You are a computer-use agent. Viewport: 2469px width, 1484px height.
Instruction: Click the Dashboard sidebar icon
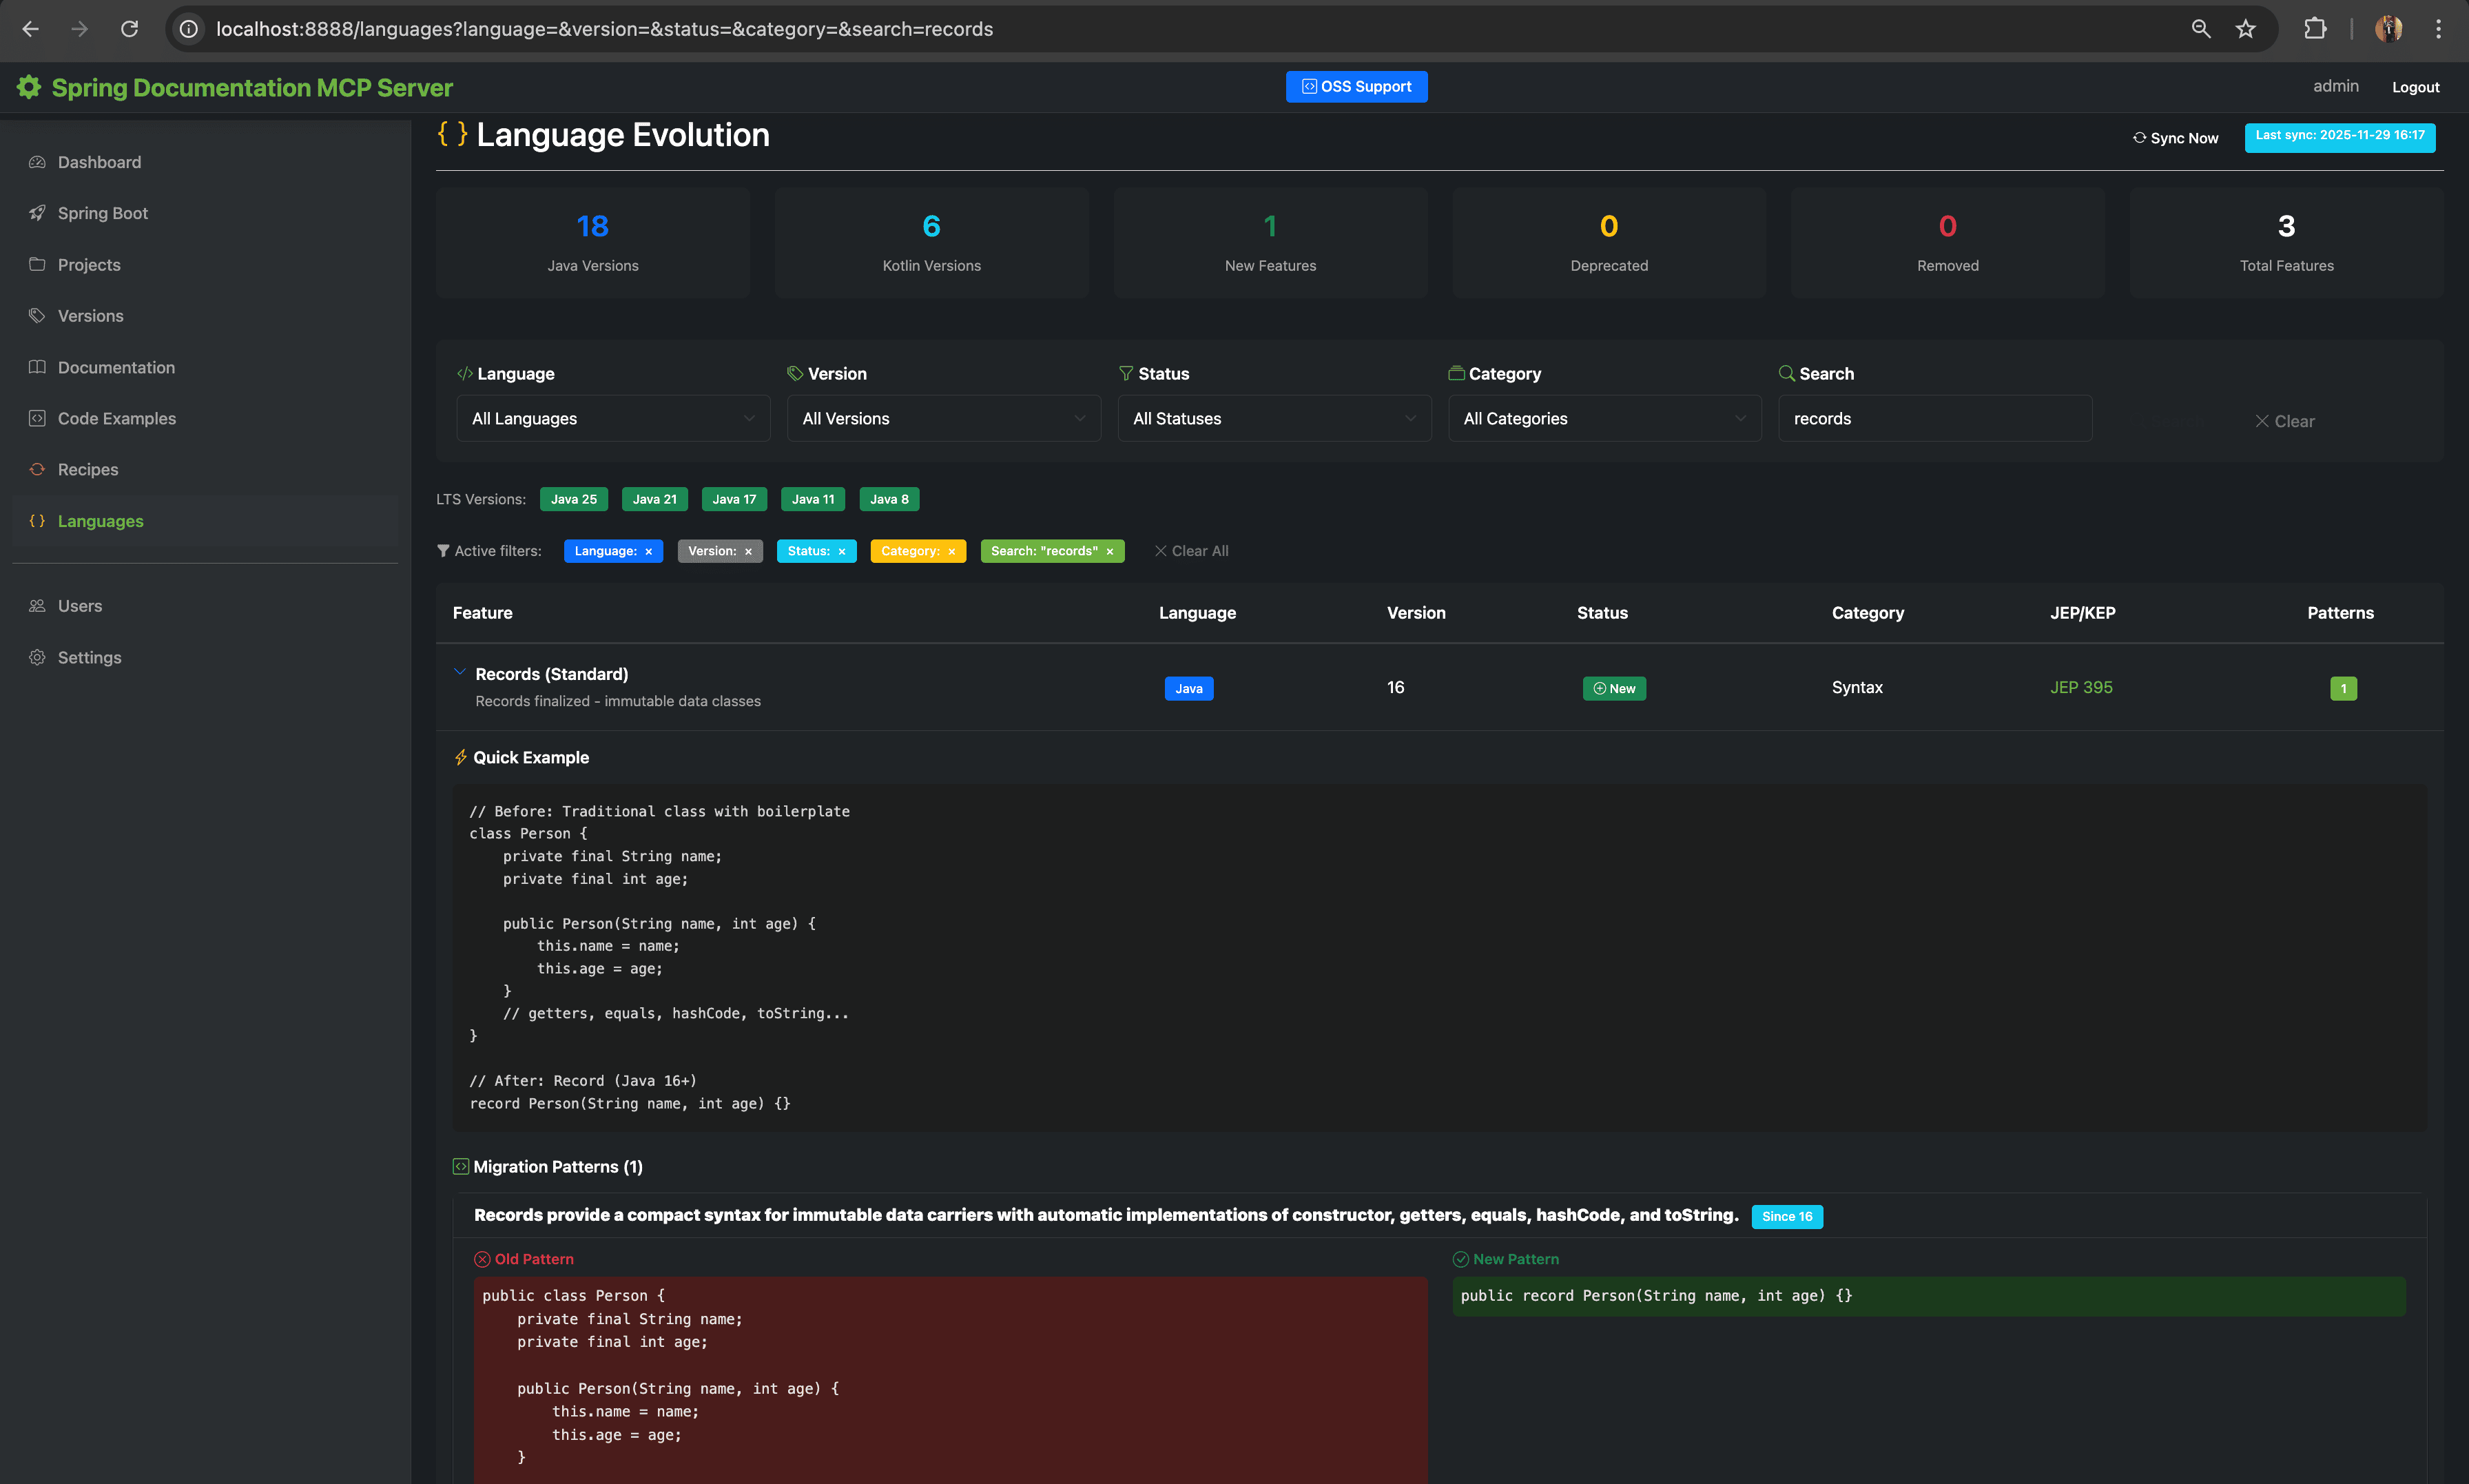[x=37, y=162]
